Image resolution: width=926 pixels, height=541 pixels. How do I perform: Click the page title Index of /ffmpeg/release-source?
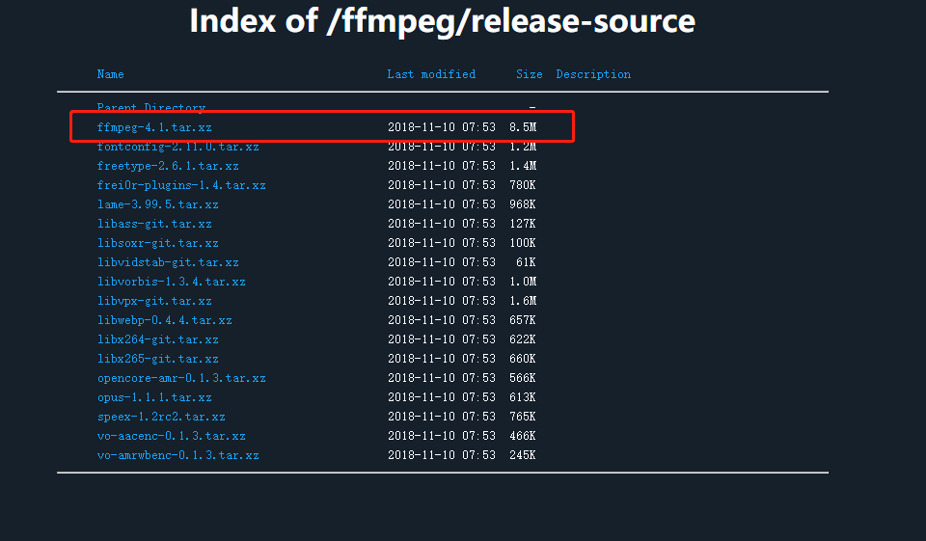pyautogui.click(x=443, y=21)
